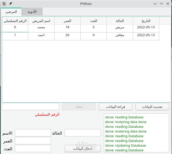Select date cell in احمد row
This screenshot has width=172, height=154.
click(x=146, y=36)
